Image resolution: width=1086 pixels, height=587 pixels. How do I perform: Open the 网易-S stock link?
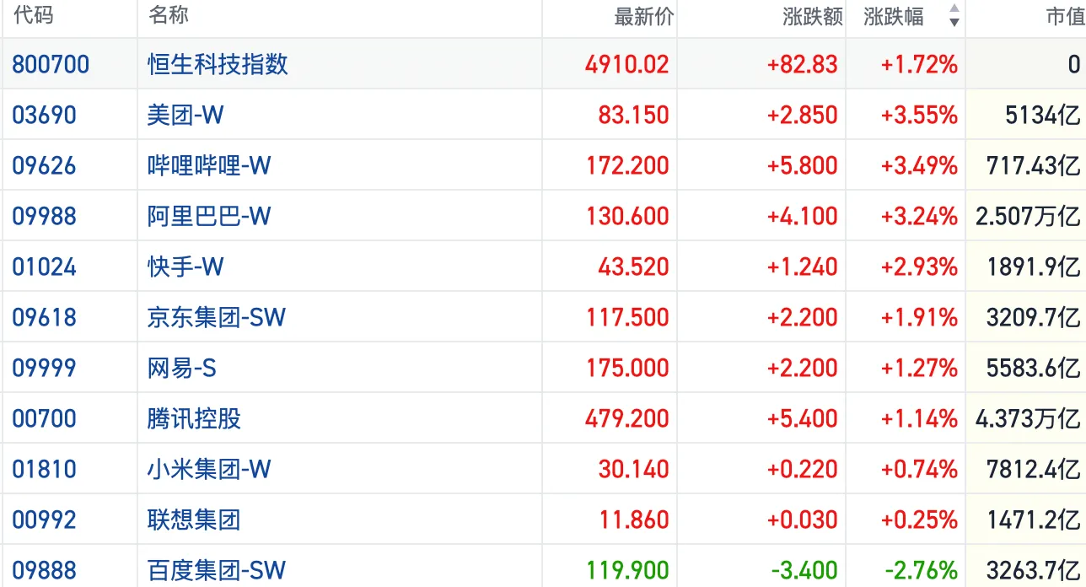(182, 368)
